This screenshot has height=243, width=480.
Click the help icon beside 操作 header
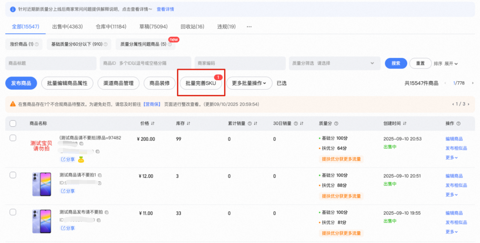point(458,124)
